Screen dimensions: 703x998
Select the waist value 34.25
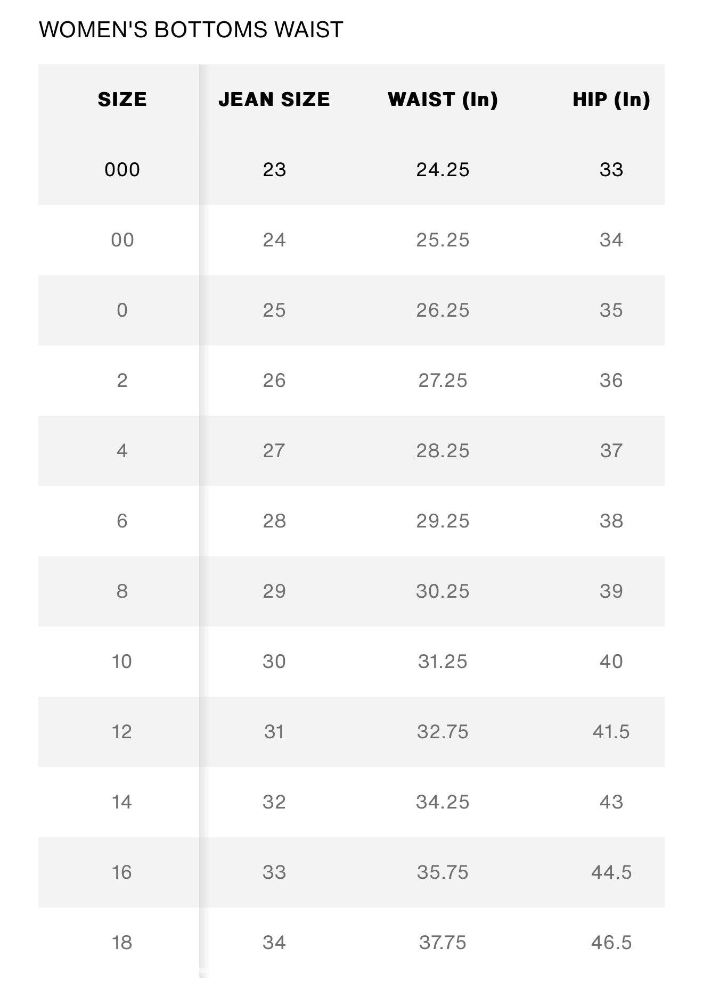pyautogui.click(x=443, y=802)
